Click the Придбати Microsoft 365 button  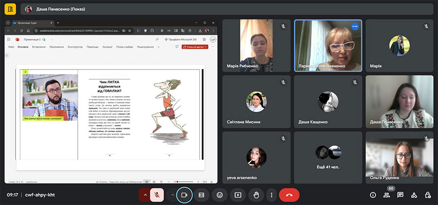[x=182, y=39]
